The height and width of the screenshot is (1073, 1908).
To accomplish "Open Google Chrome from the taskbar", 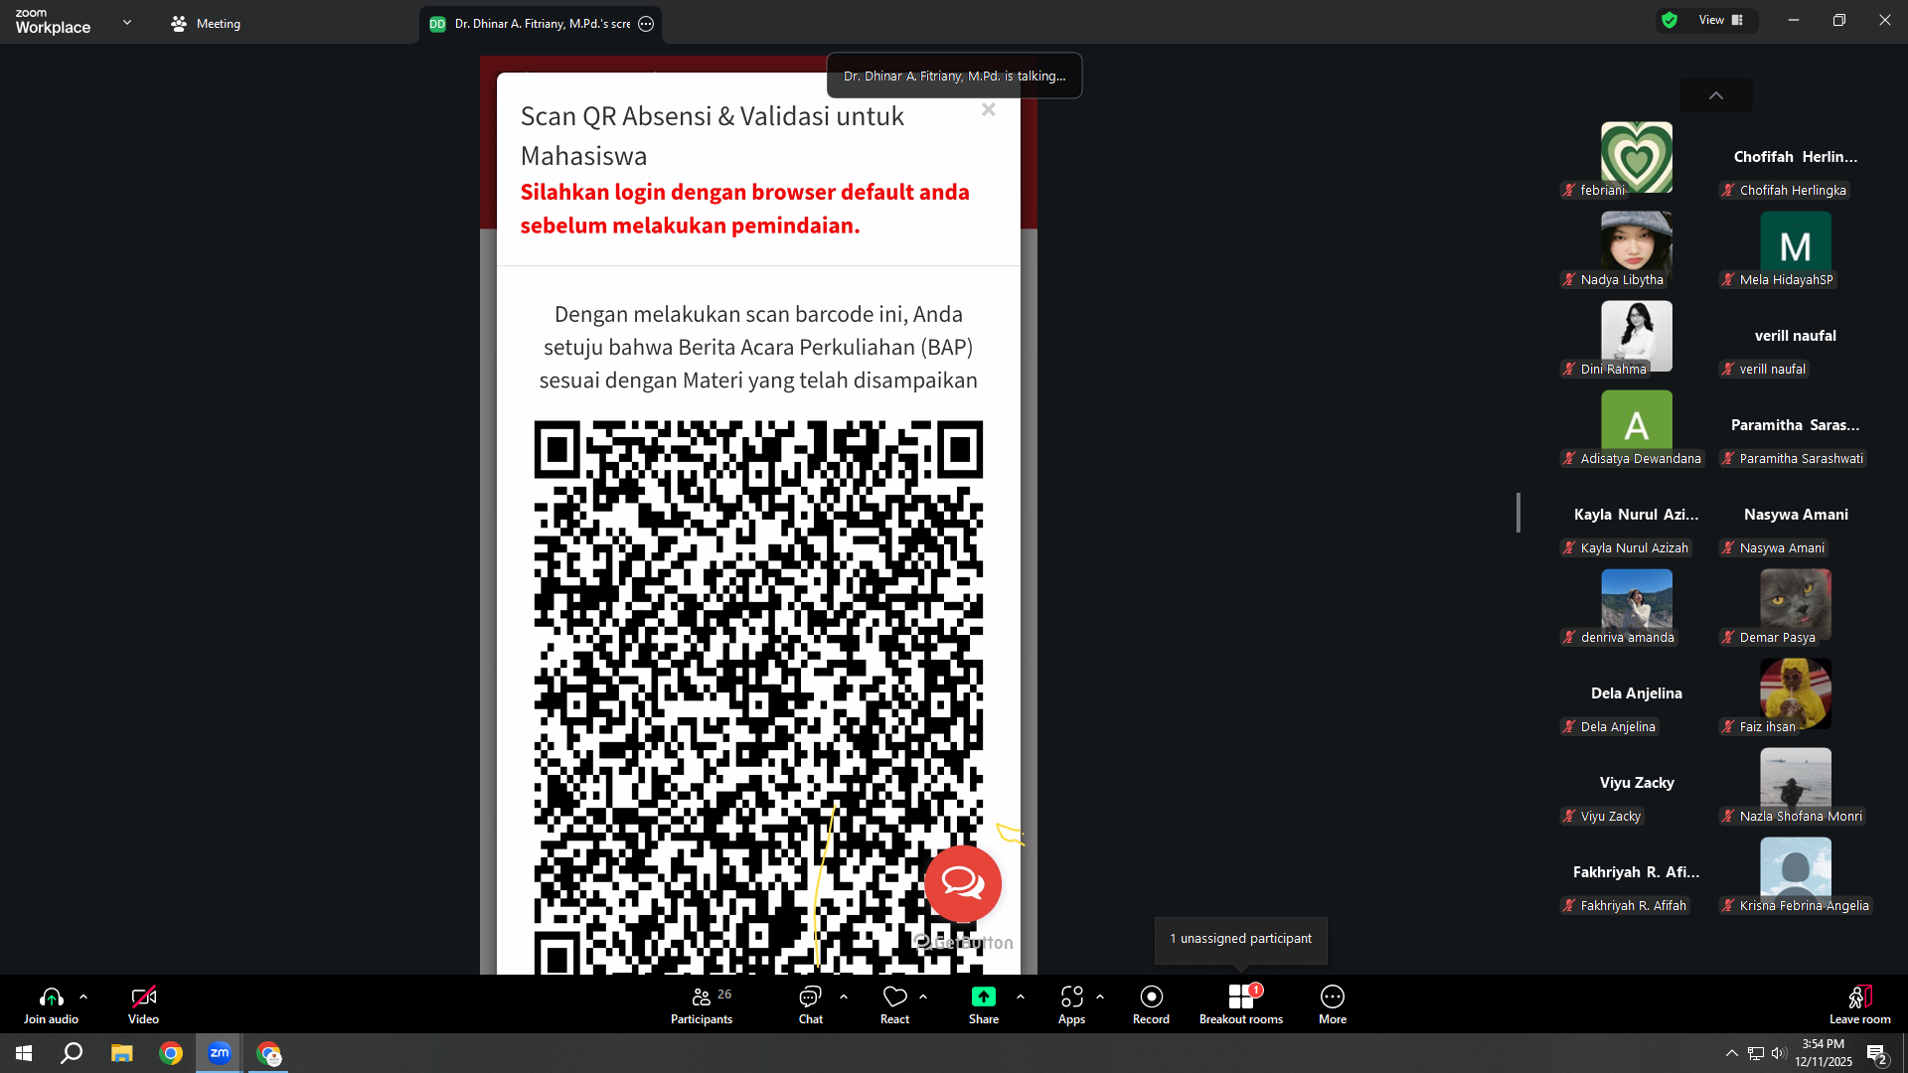I will coord(171,1053).
